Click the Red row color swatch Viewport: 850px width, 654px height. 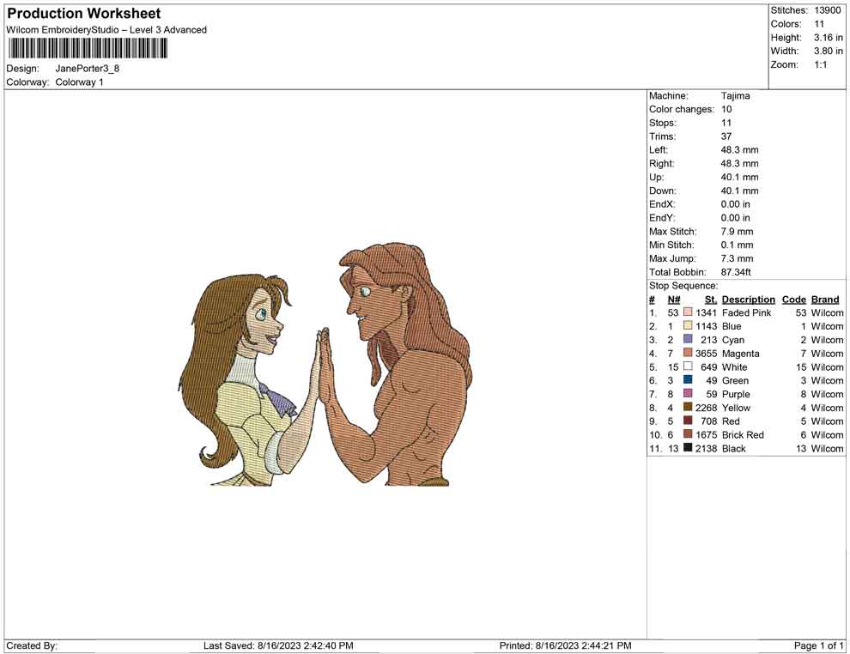click(x=688, y=421)
